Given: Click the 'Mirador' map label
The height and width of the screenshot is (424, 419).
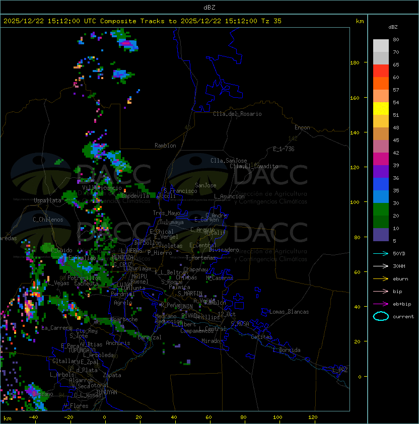Looking at the screenshot, I should pyautogui.click(x=212, y=341).
